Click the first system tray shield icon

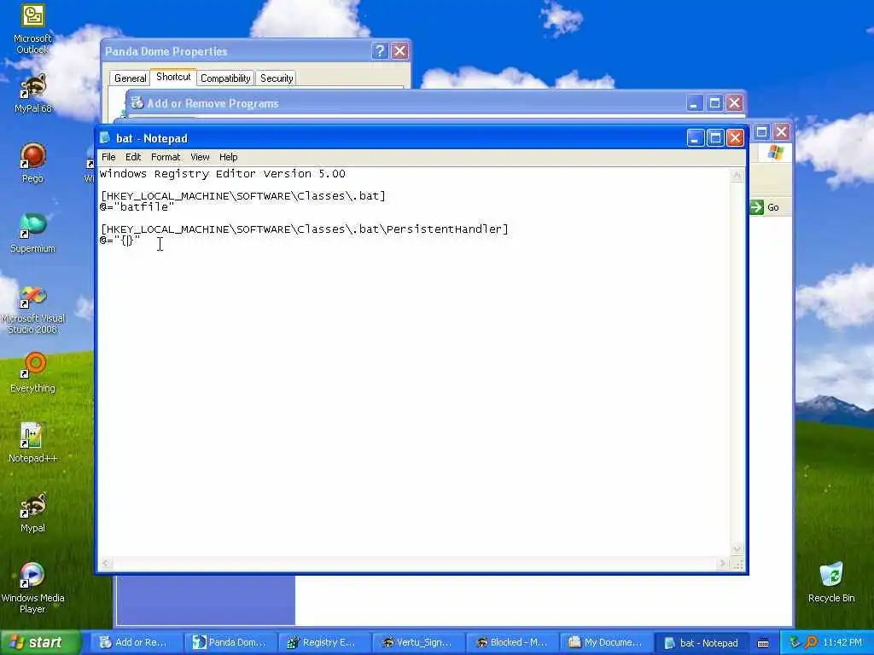tap(795, 642)
